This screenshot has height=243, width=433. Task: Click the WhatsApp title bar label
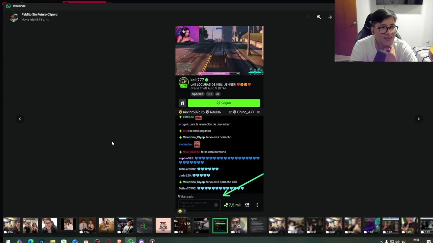coord(19,6)
